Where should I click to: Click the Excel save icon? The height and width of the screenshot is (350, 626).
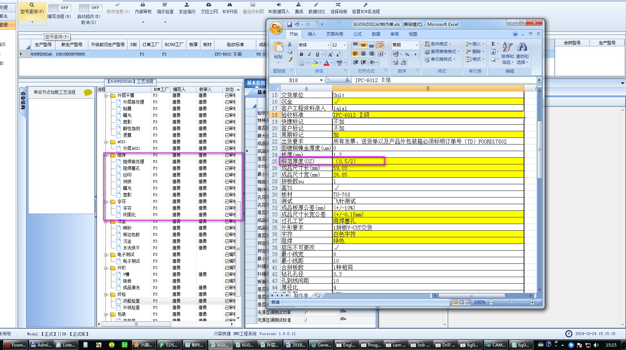(289, 24)
